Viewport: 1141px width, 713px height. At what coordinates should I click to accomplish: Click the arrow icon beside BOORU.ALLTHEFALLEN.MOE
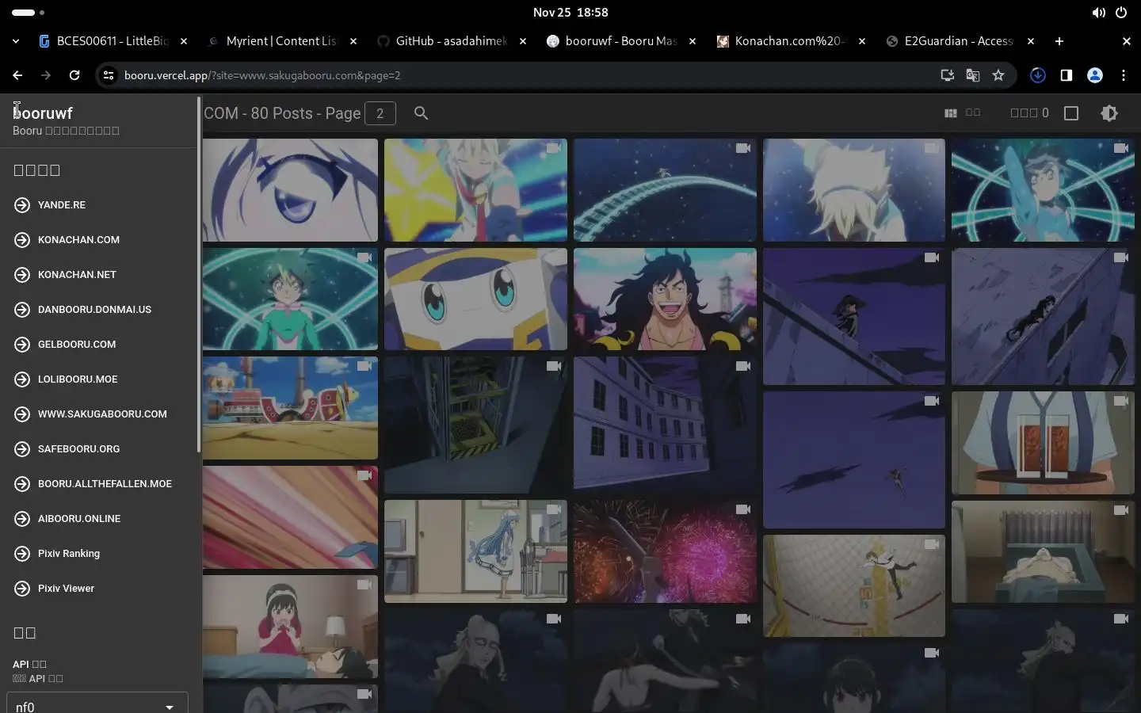pyautogui.click(x=22, y=484)
